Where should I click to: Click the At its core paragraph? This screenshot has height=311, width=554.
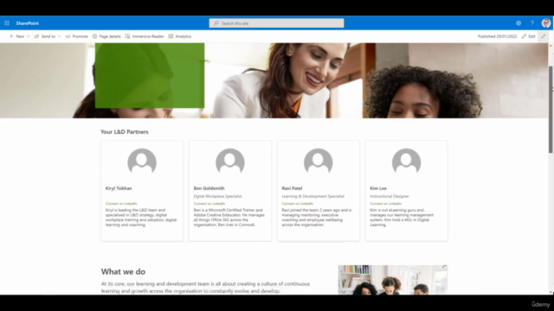(205, 288)
